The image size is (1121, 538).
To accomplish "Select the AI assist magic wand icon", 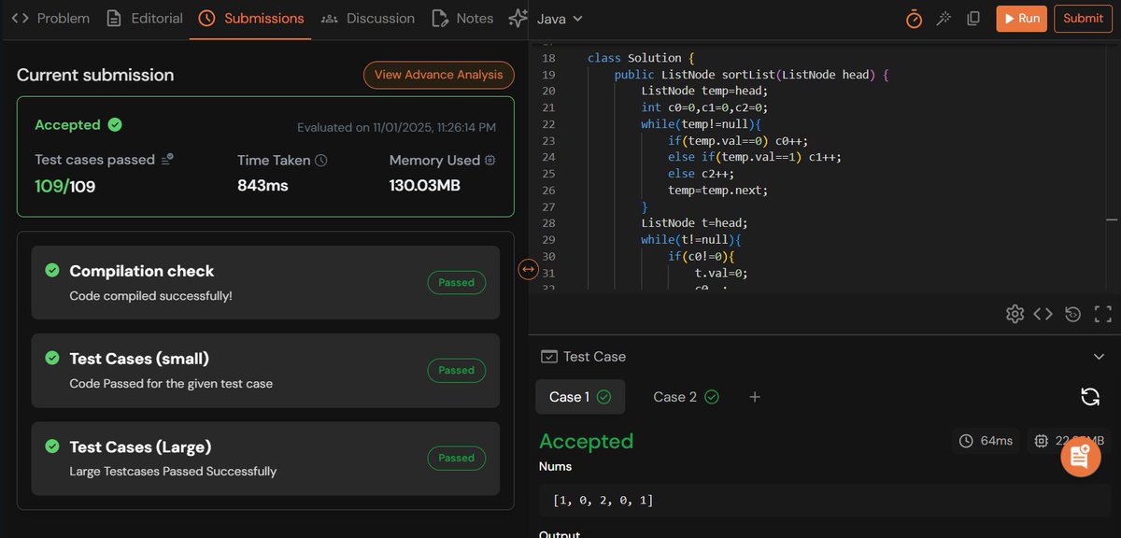I will click(x=943, y=18).
